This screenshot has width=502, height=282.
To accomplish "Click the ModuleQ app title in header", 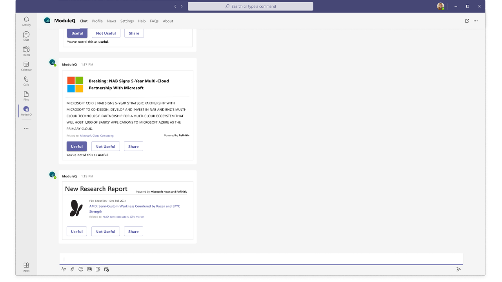I will (x=65, y=21).
